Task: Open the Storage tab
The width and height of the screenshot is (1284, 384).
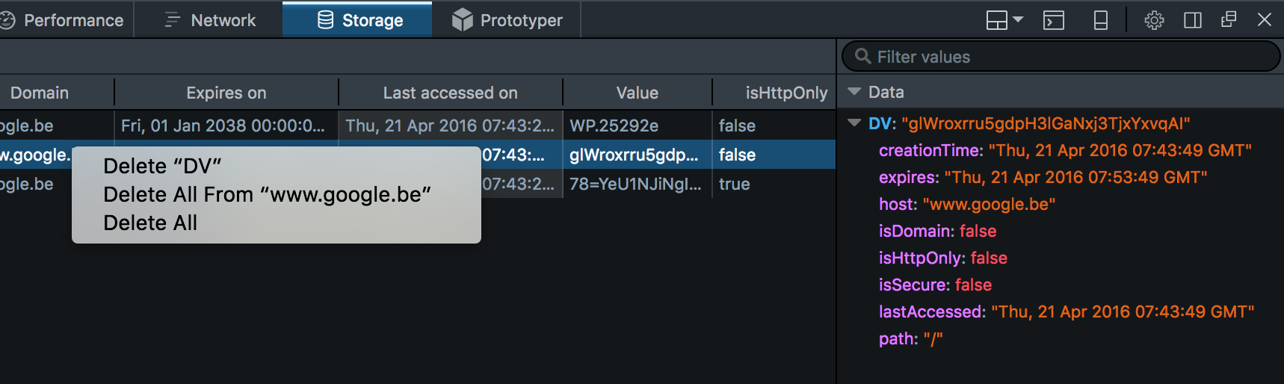Action: click(357, 20)
